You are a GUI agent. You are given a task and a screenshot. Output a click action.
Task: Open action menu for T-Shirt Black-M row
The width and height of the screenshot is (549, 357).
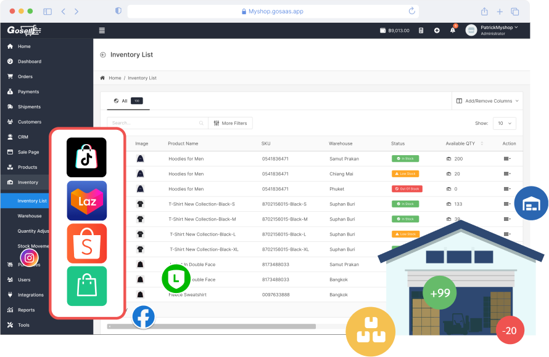click(507, 219)
